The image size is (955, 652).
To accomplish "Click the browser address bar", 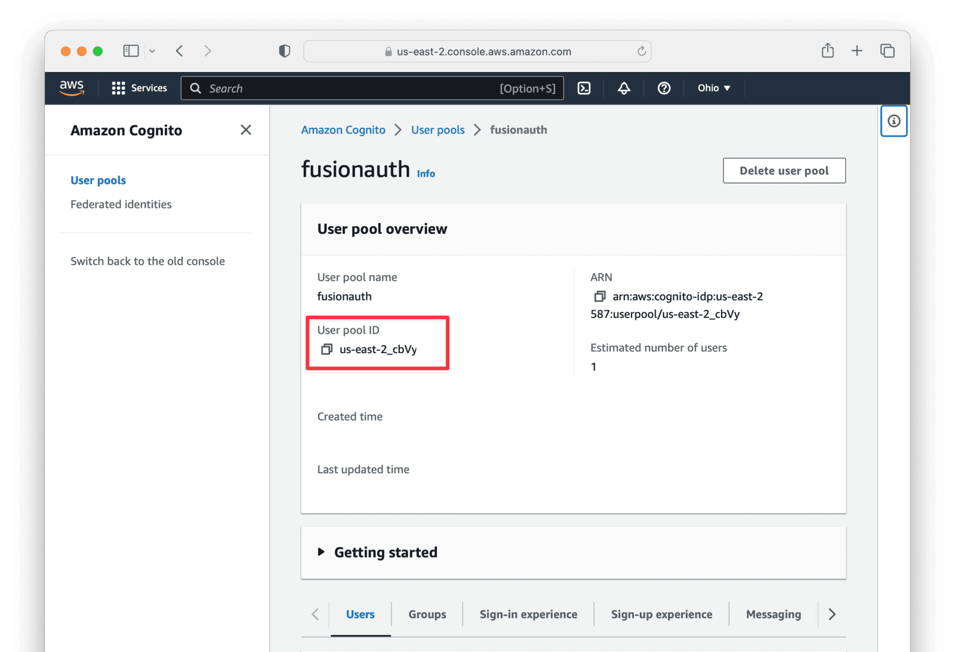I will click(x=478, y=51).
